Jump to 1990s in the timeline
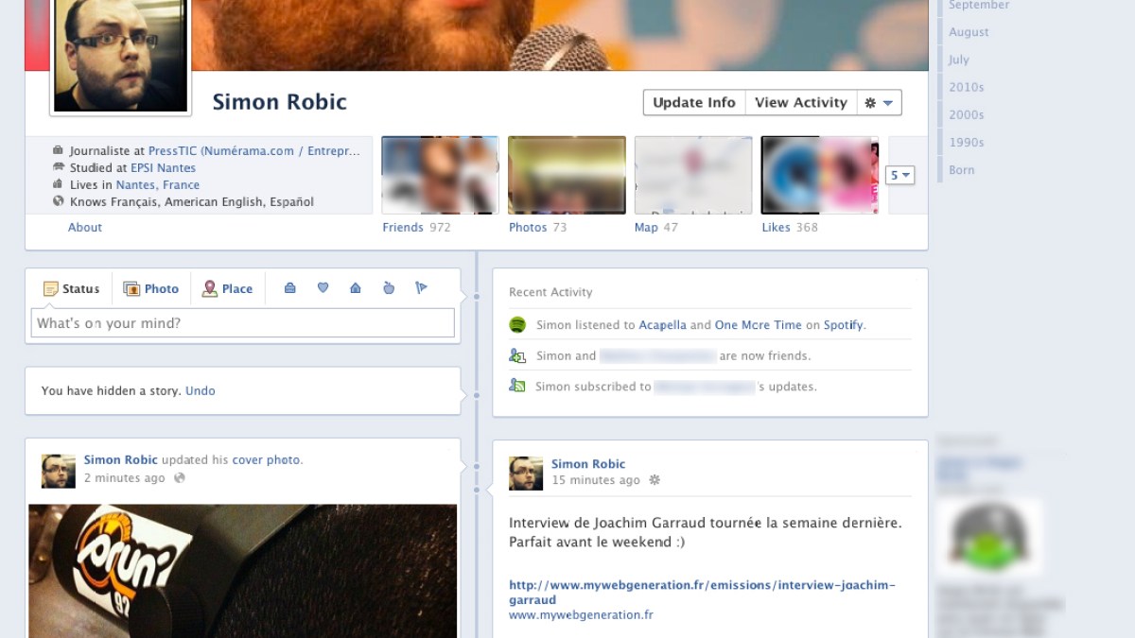The image size is (1135, 638). (967, 142)
